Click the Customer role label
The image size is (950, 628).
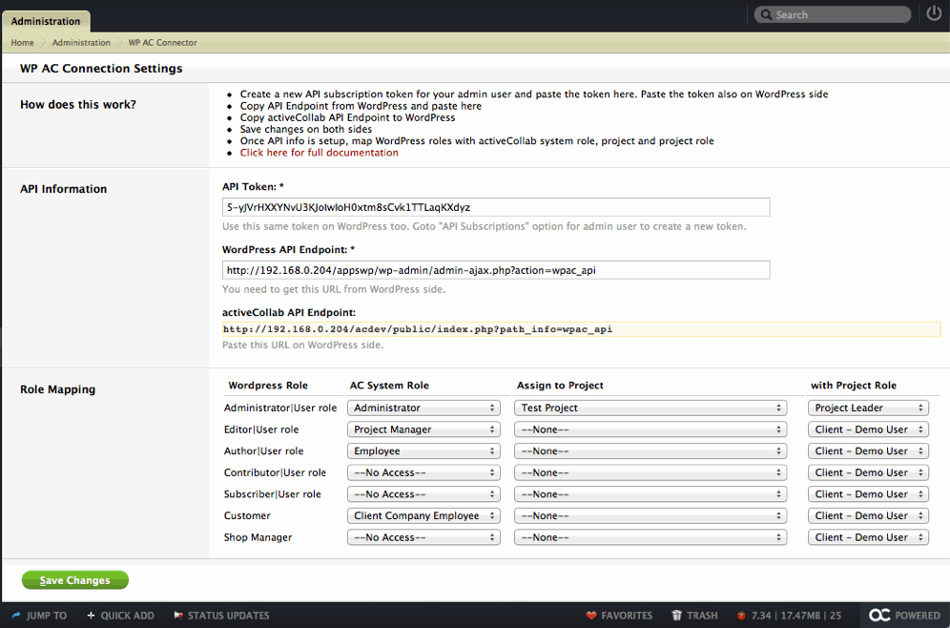[247, 515]
